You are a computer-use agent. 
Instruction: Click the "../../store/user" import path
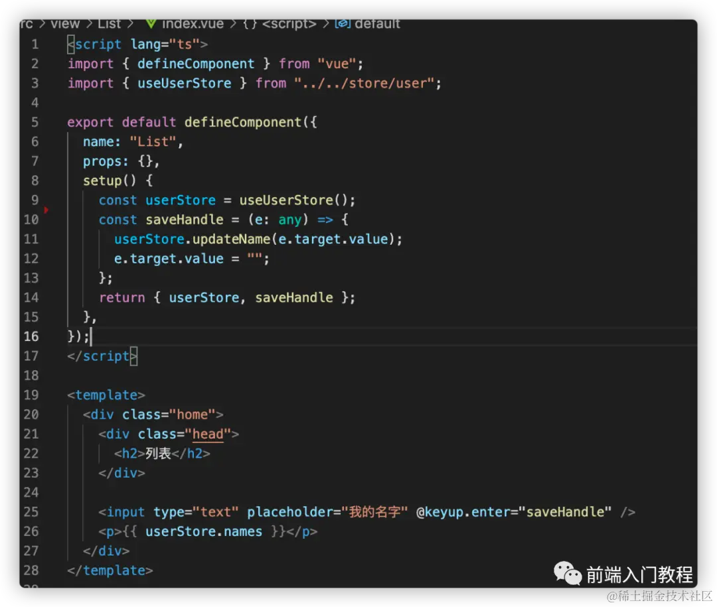pos(364,83)
